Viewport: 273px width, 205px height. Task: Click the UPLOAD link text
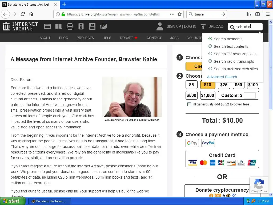pos(216,26)
